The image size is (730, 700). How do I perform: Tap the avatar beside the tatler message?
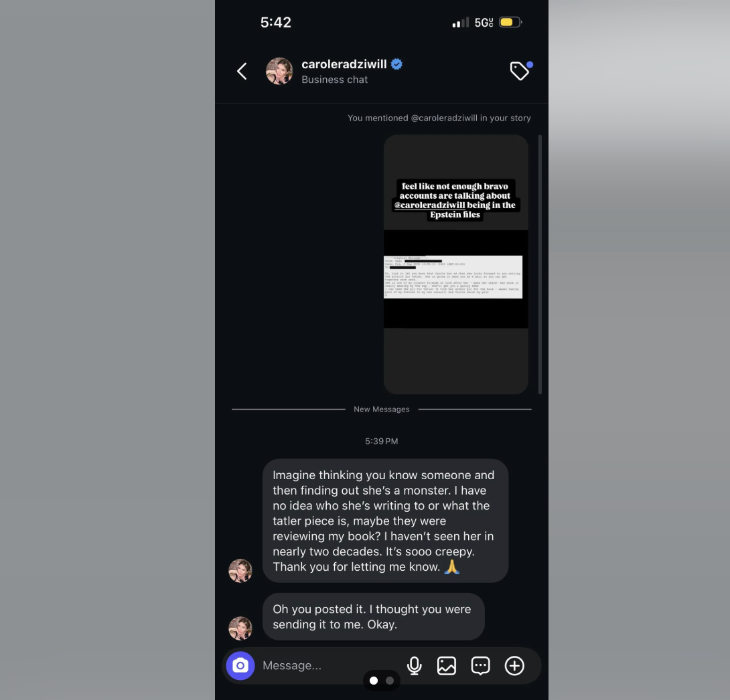click(240, 571)
